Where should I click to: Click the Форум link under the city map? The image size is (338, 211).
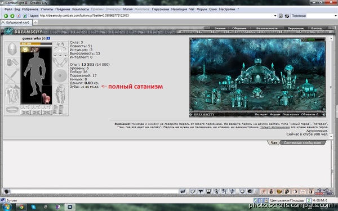(275, 115)
